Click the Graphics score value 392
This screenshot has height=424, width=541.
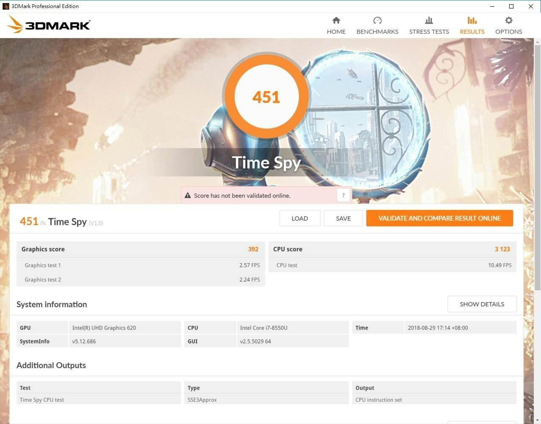[253, 249]
